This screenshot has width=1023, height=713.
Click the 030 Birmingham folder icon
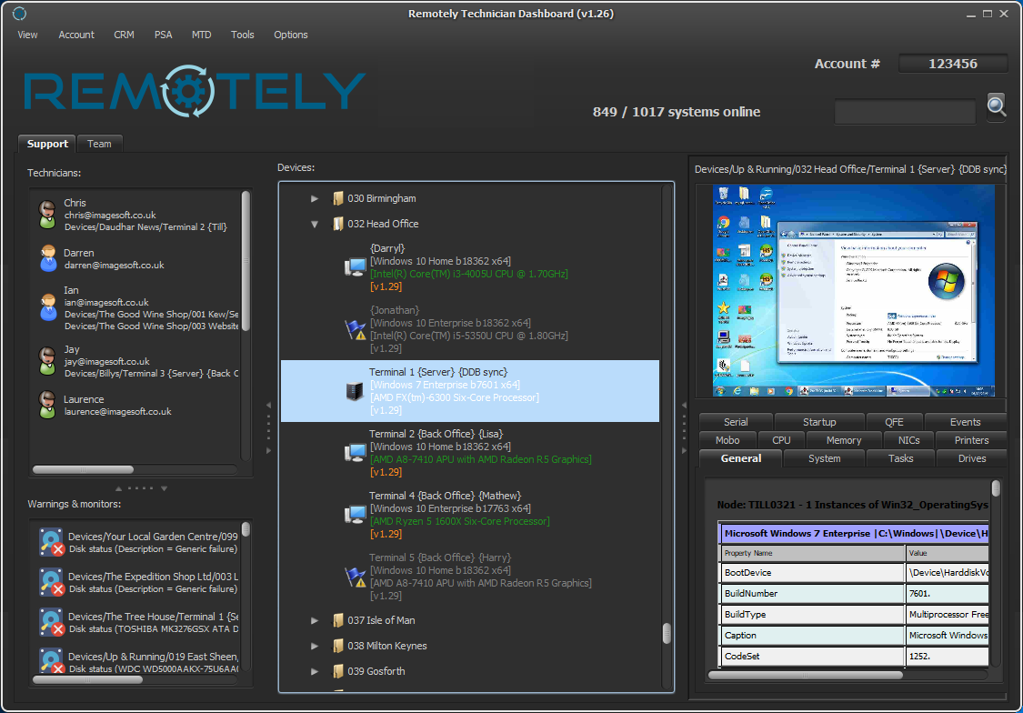click(x=338, y=198)
